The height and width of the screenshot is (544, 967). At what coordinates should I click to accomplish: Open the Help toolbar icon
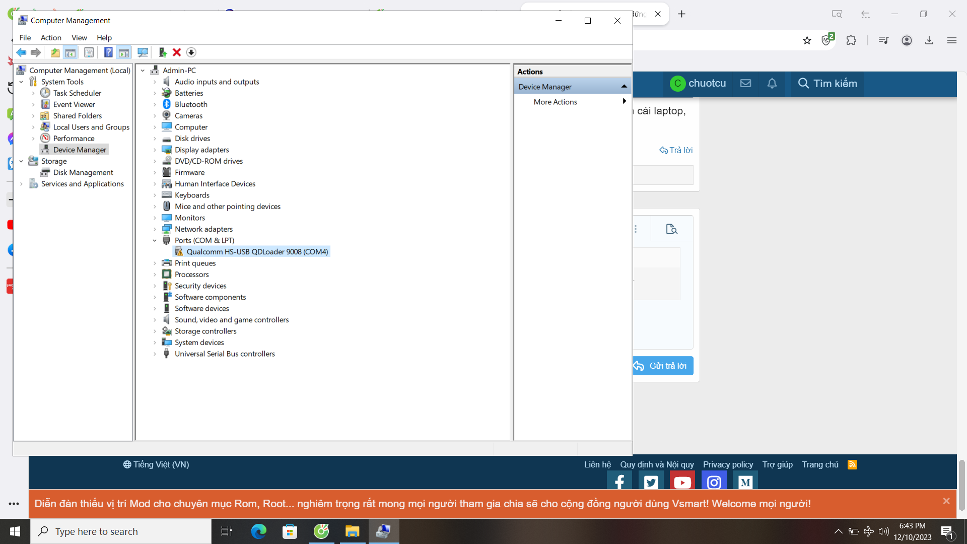tap(108, 52)
